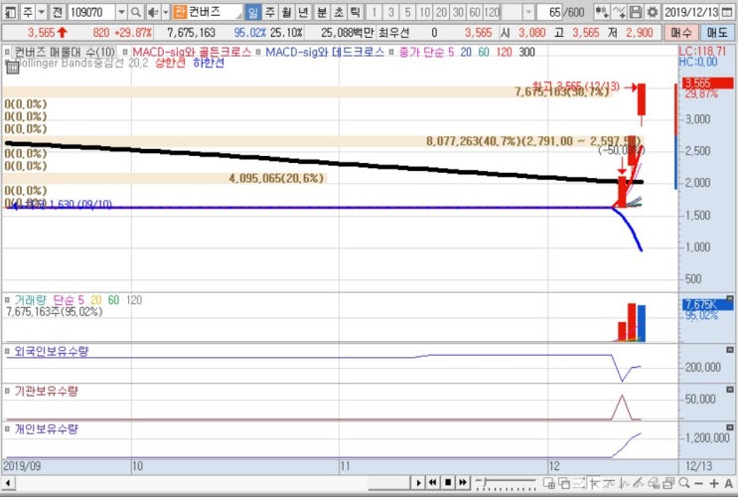This screenshot has width=738, height=497.
Task: Click the orange 관 watchlist icon
Action: pos(180,12)
